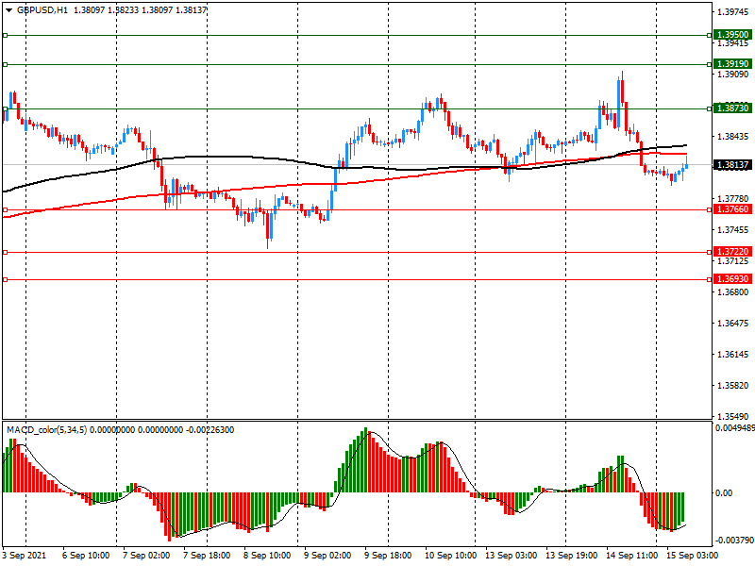The height and width of the screenshot is (566, 755).
Task: Click the MACD scale 0.0049489 top label
Action: [x=735, y=428]
